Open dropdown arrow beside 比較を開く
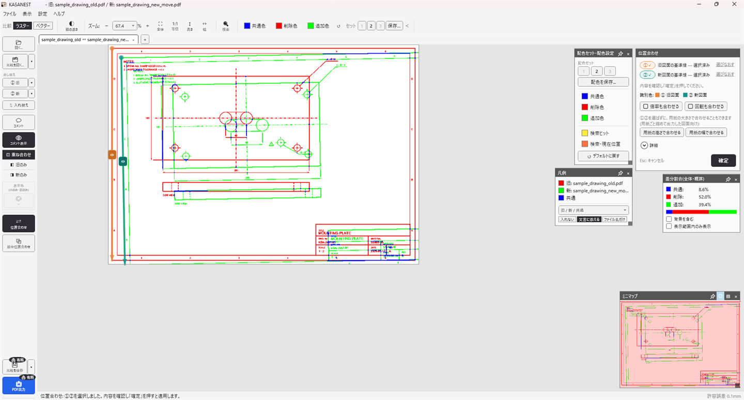Image resolution: width=744 pixels, height=400 pixels. pos(32,61)
